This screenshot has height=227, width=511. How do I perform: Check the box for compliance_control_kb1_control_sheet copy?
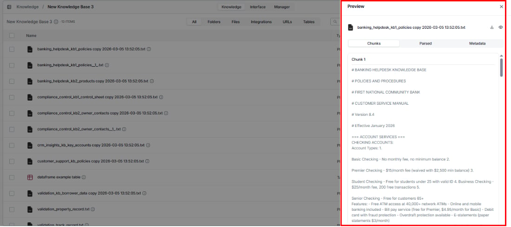point(12,97)
